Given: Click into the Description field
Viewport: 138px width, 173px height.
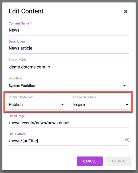Looking at the screenshot, I should pos(69,48).
